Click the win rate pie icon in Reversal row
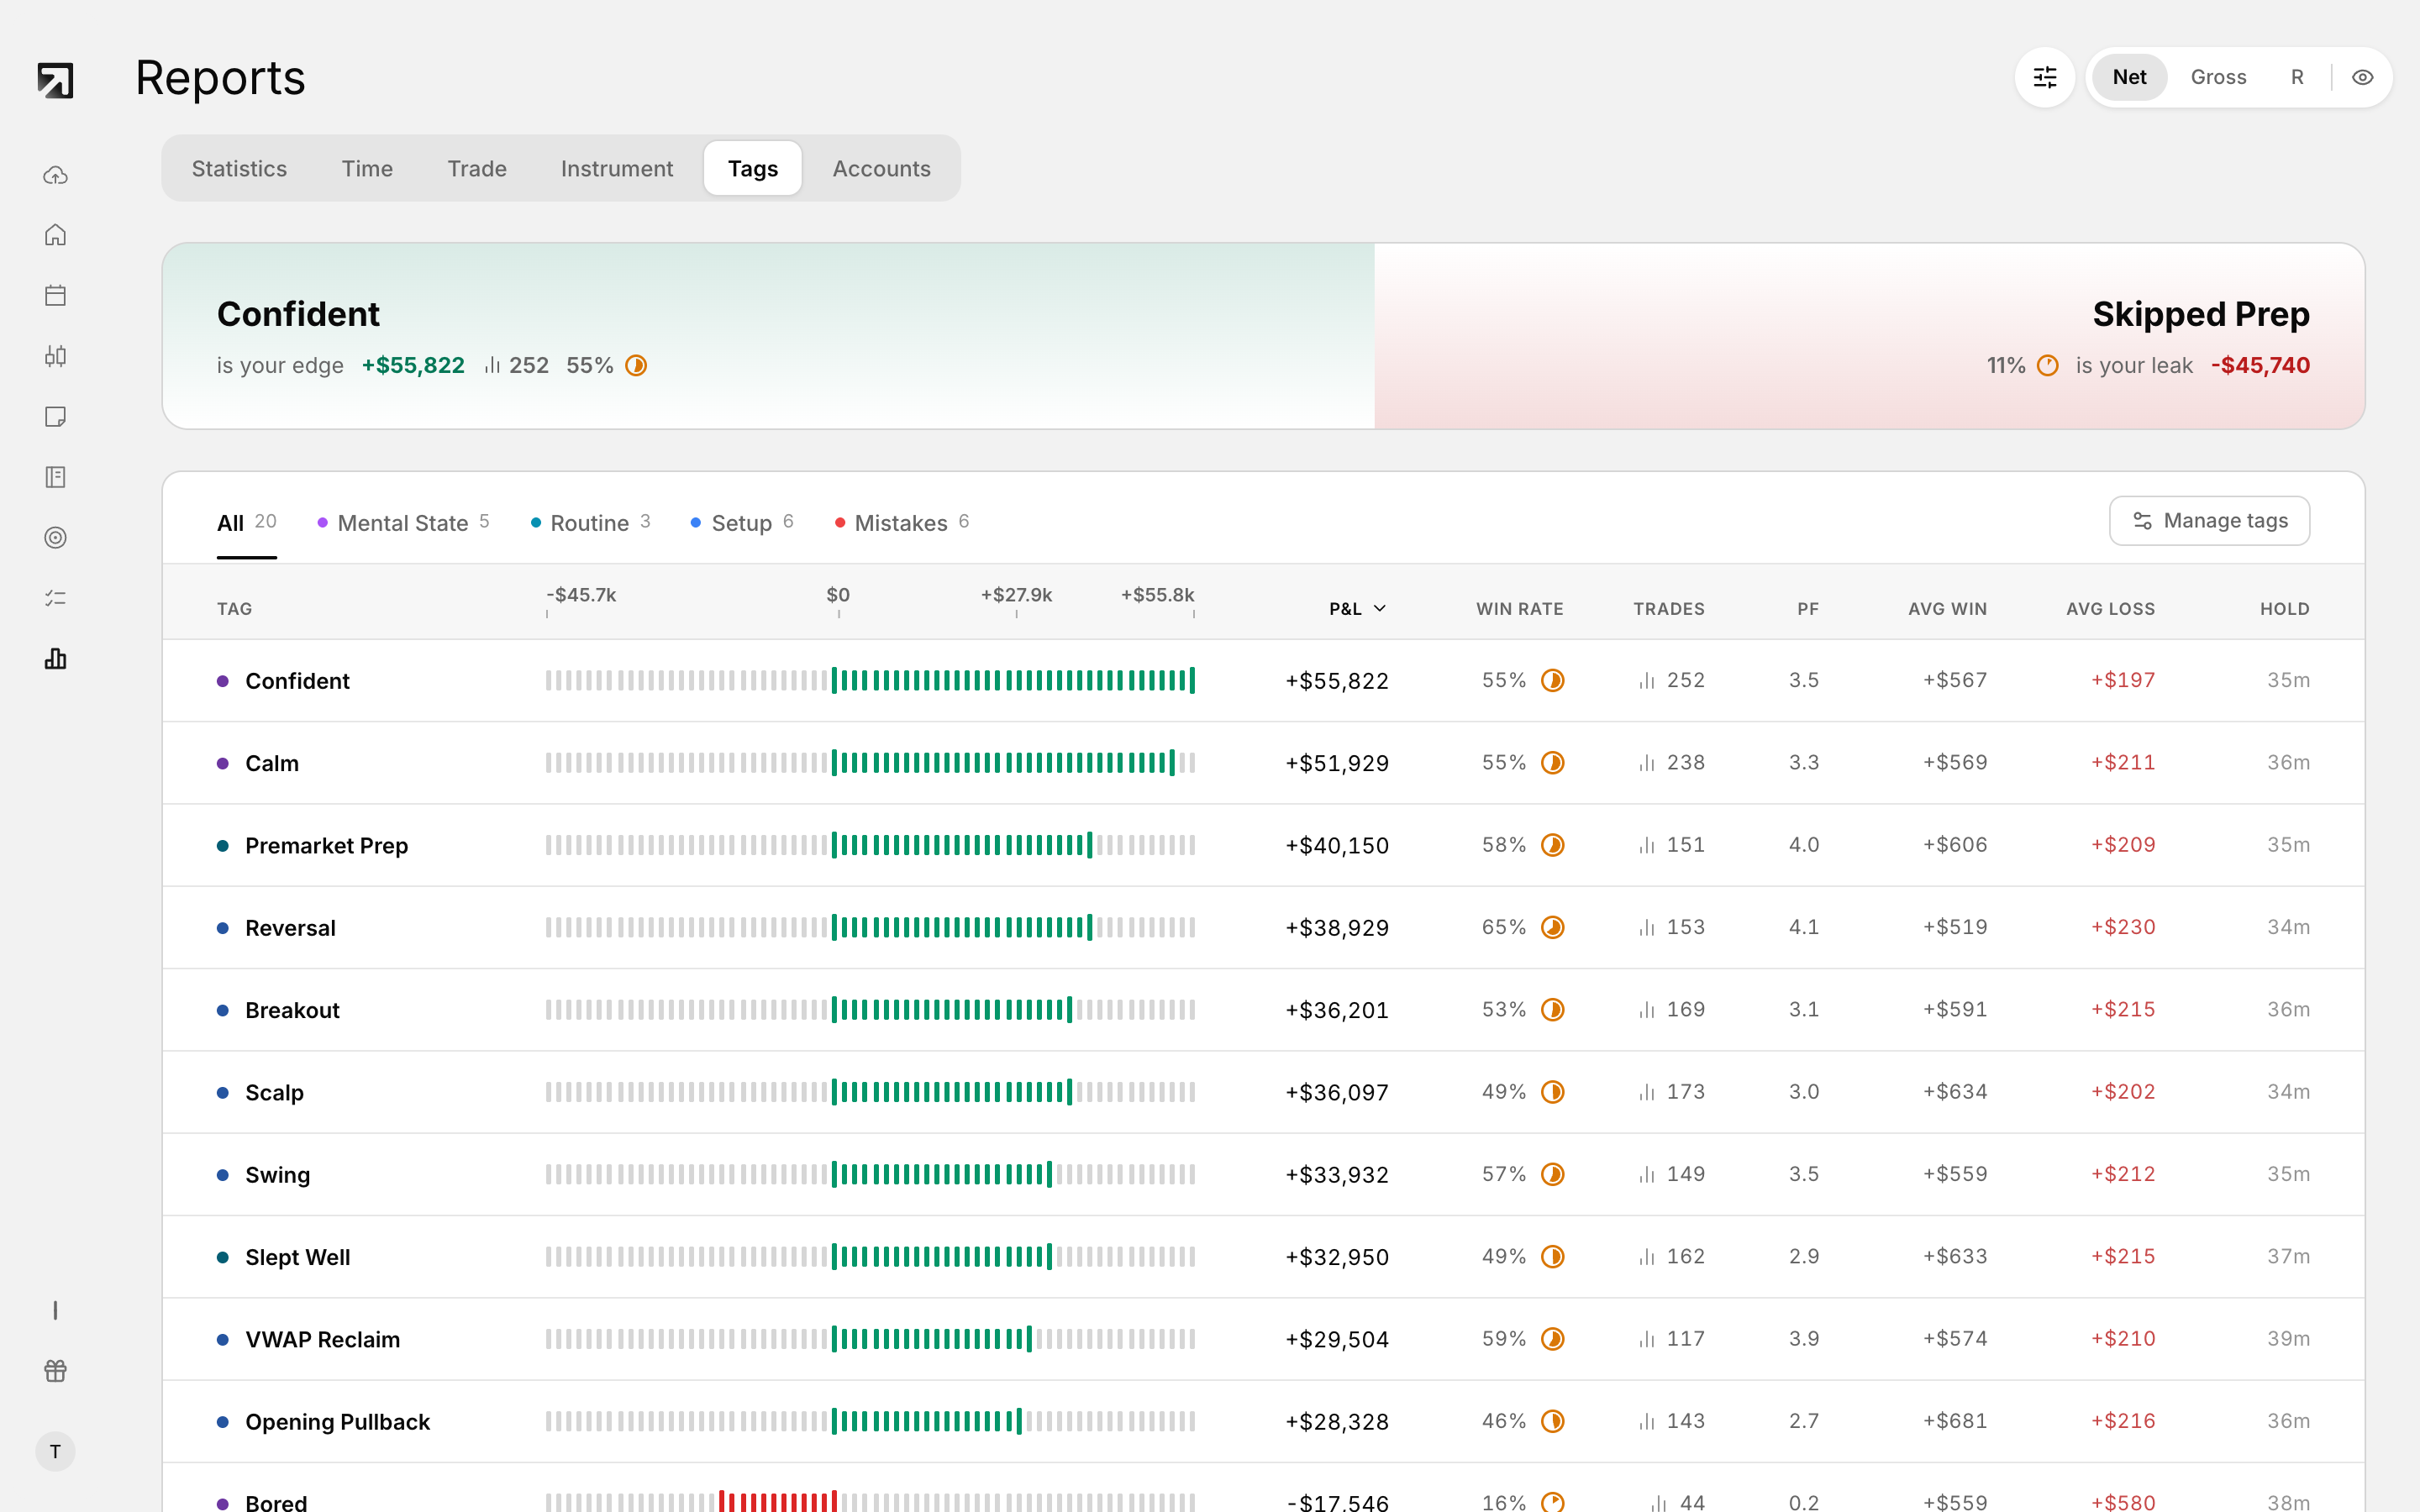 1552,927
